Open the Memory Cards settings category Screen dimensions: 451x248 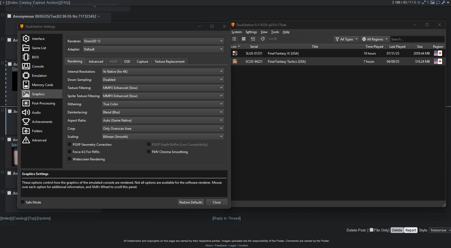tap(42, 85)
